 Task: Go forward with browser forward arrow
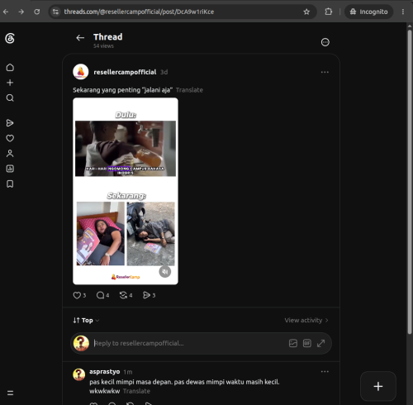(21, 12)
